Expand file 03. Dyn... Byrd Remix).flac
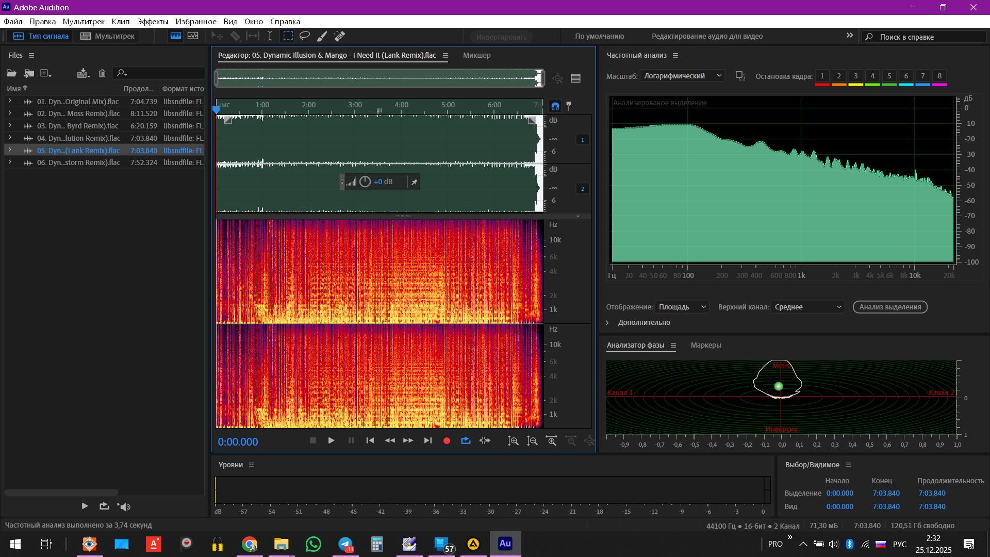Screen dimensions: 990x557 [x=10, y=125]
